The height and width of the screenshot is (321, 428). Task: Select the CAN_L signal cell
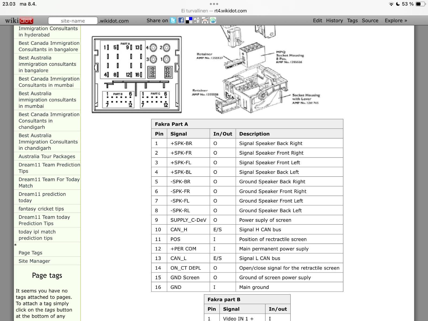pos(188,258)
